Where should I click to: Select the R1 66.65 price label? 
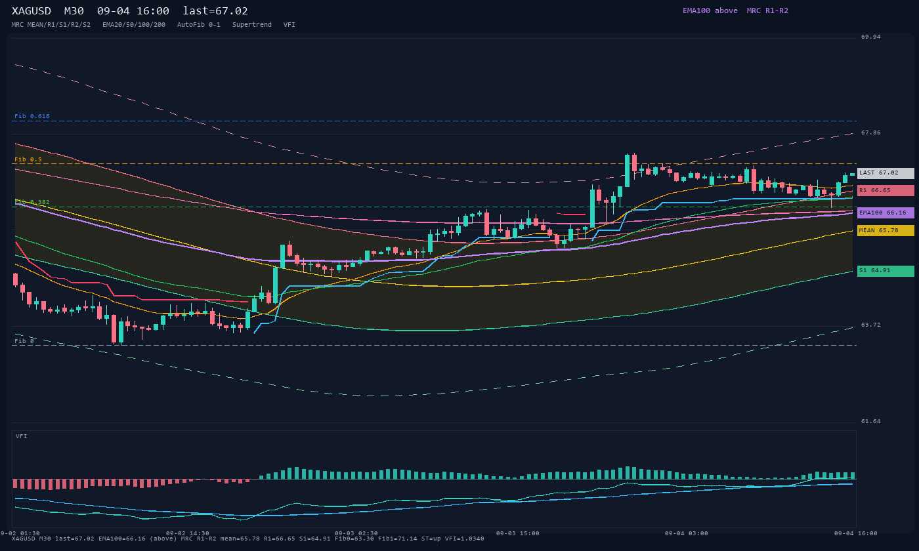click(886, 190)
